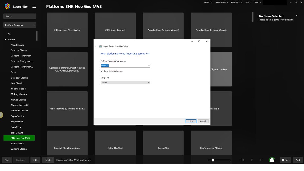The height and width of the screenshot is (171, 304).
Task: Click the sidebar Search field
Action: (x=20, y=16)
